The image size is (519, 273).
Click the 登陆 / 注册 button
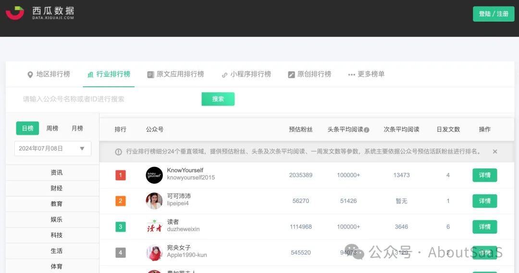pyautogui.click(x=494, y=14)
